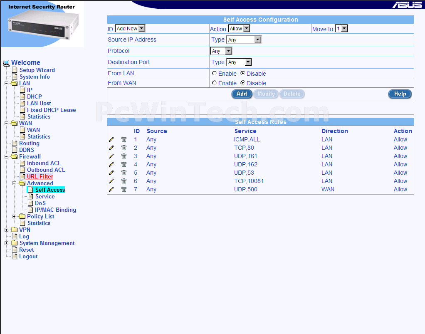425x334 pixels.
Task: Open the Move to dropdown
Action: [341, 28]
